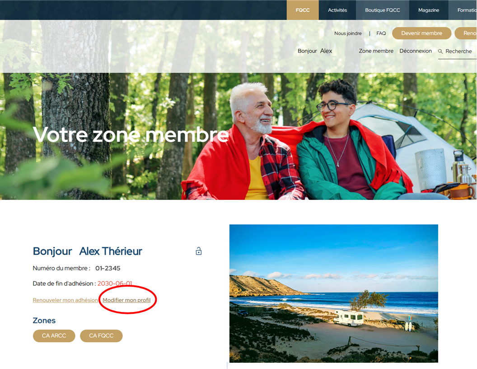Select the CA ARCC zone button

pos(54,336)
